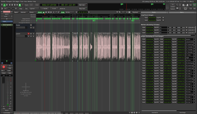Click nudge forward arrow
Viewport: 197px width, 114px height.
(89, 12)
